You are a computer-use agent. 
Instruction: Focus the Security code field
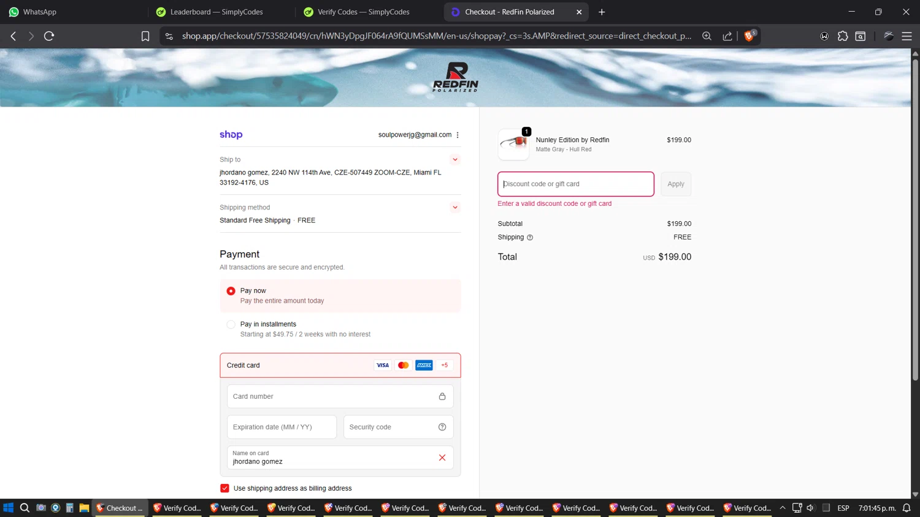pos(399,427)
